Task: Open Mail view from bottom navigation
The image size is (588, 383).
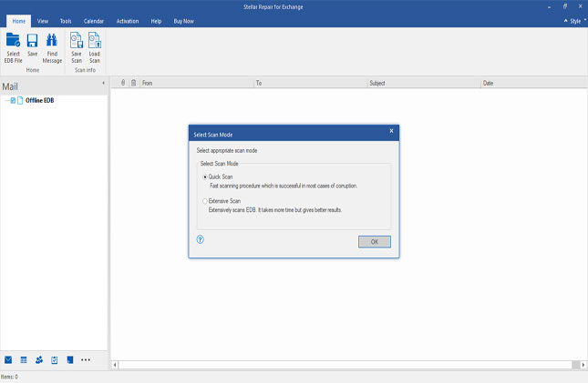Action: (x=8, y=359)
